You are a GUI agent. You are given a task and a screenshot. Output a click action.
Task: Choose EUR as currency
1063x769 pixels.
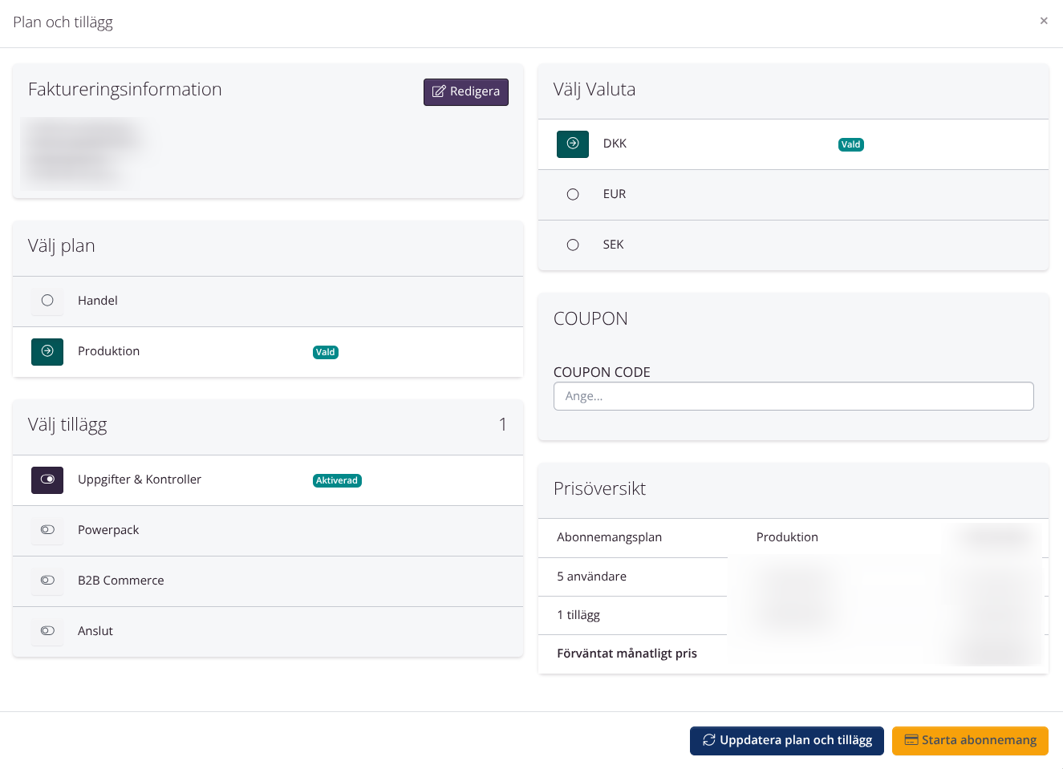point(573,194)
